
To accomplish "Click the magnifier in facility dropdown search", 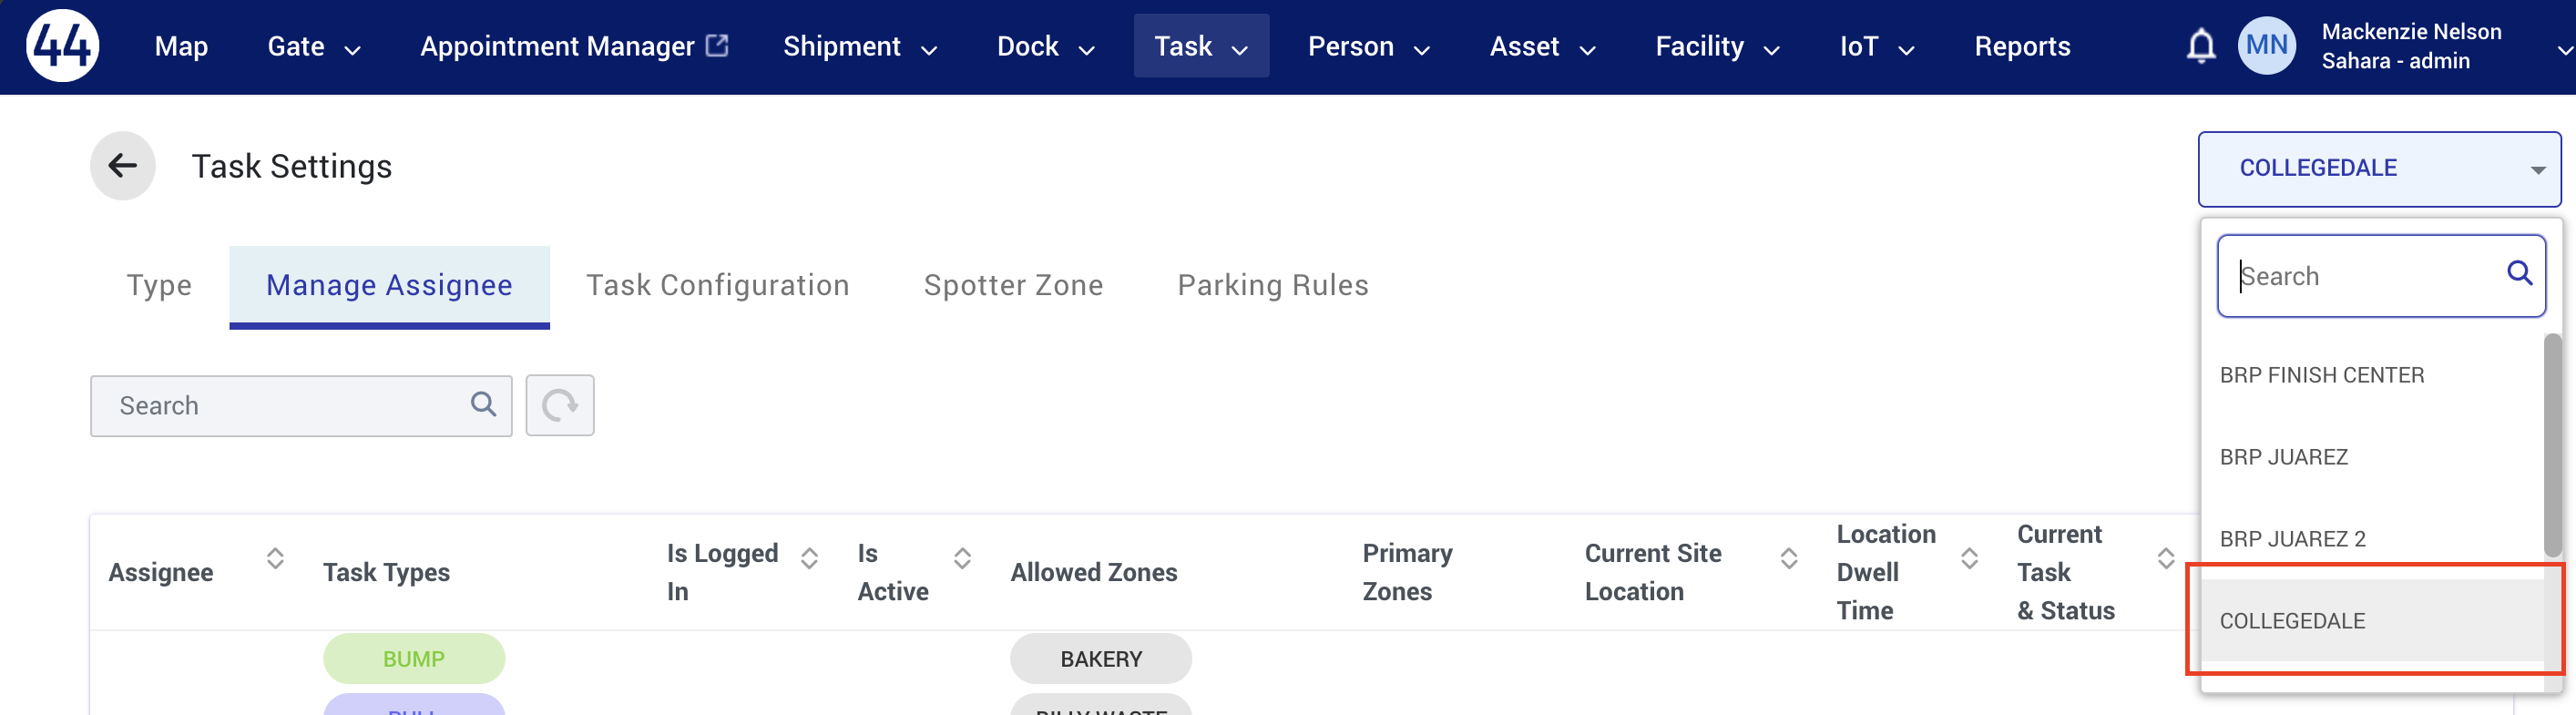I will (2519, 273).
